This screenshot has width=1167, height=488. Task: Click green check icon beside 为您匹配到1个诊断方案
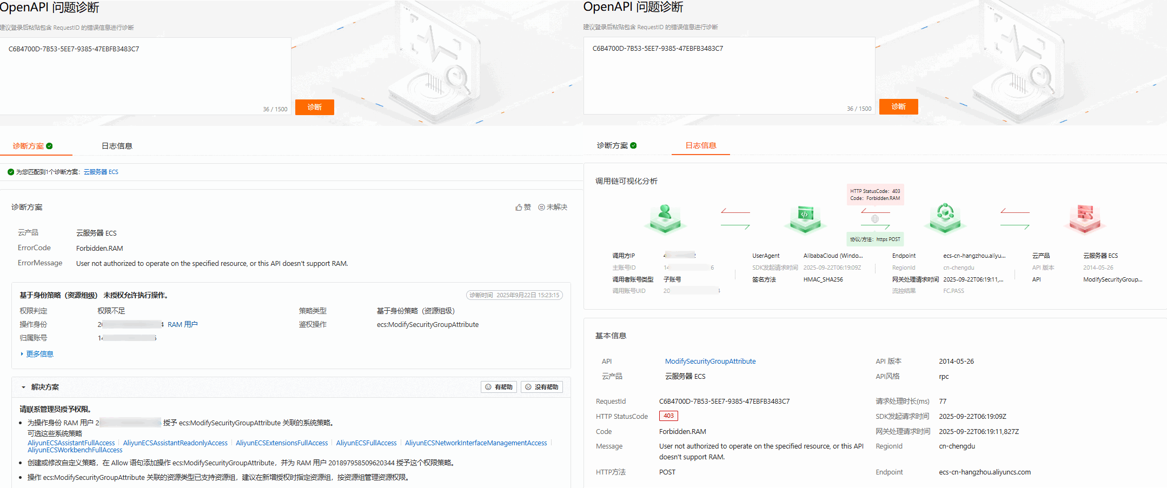coord(11,172)
